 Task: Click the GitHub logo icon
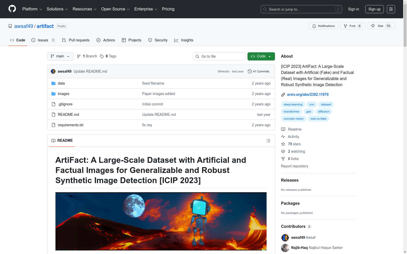coord(12,9)
